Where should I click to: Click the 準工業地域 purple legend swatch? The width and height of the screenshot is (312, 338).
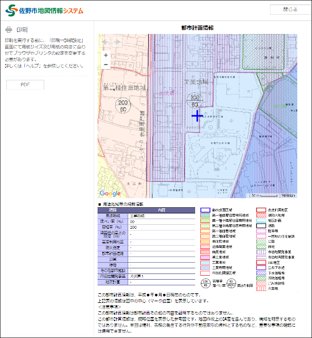pos(205,257)
